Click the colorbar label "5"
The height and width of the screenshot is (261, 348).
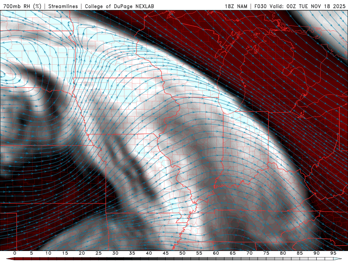tap(31, 253)
